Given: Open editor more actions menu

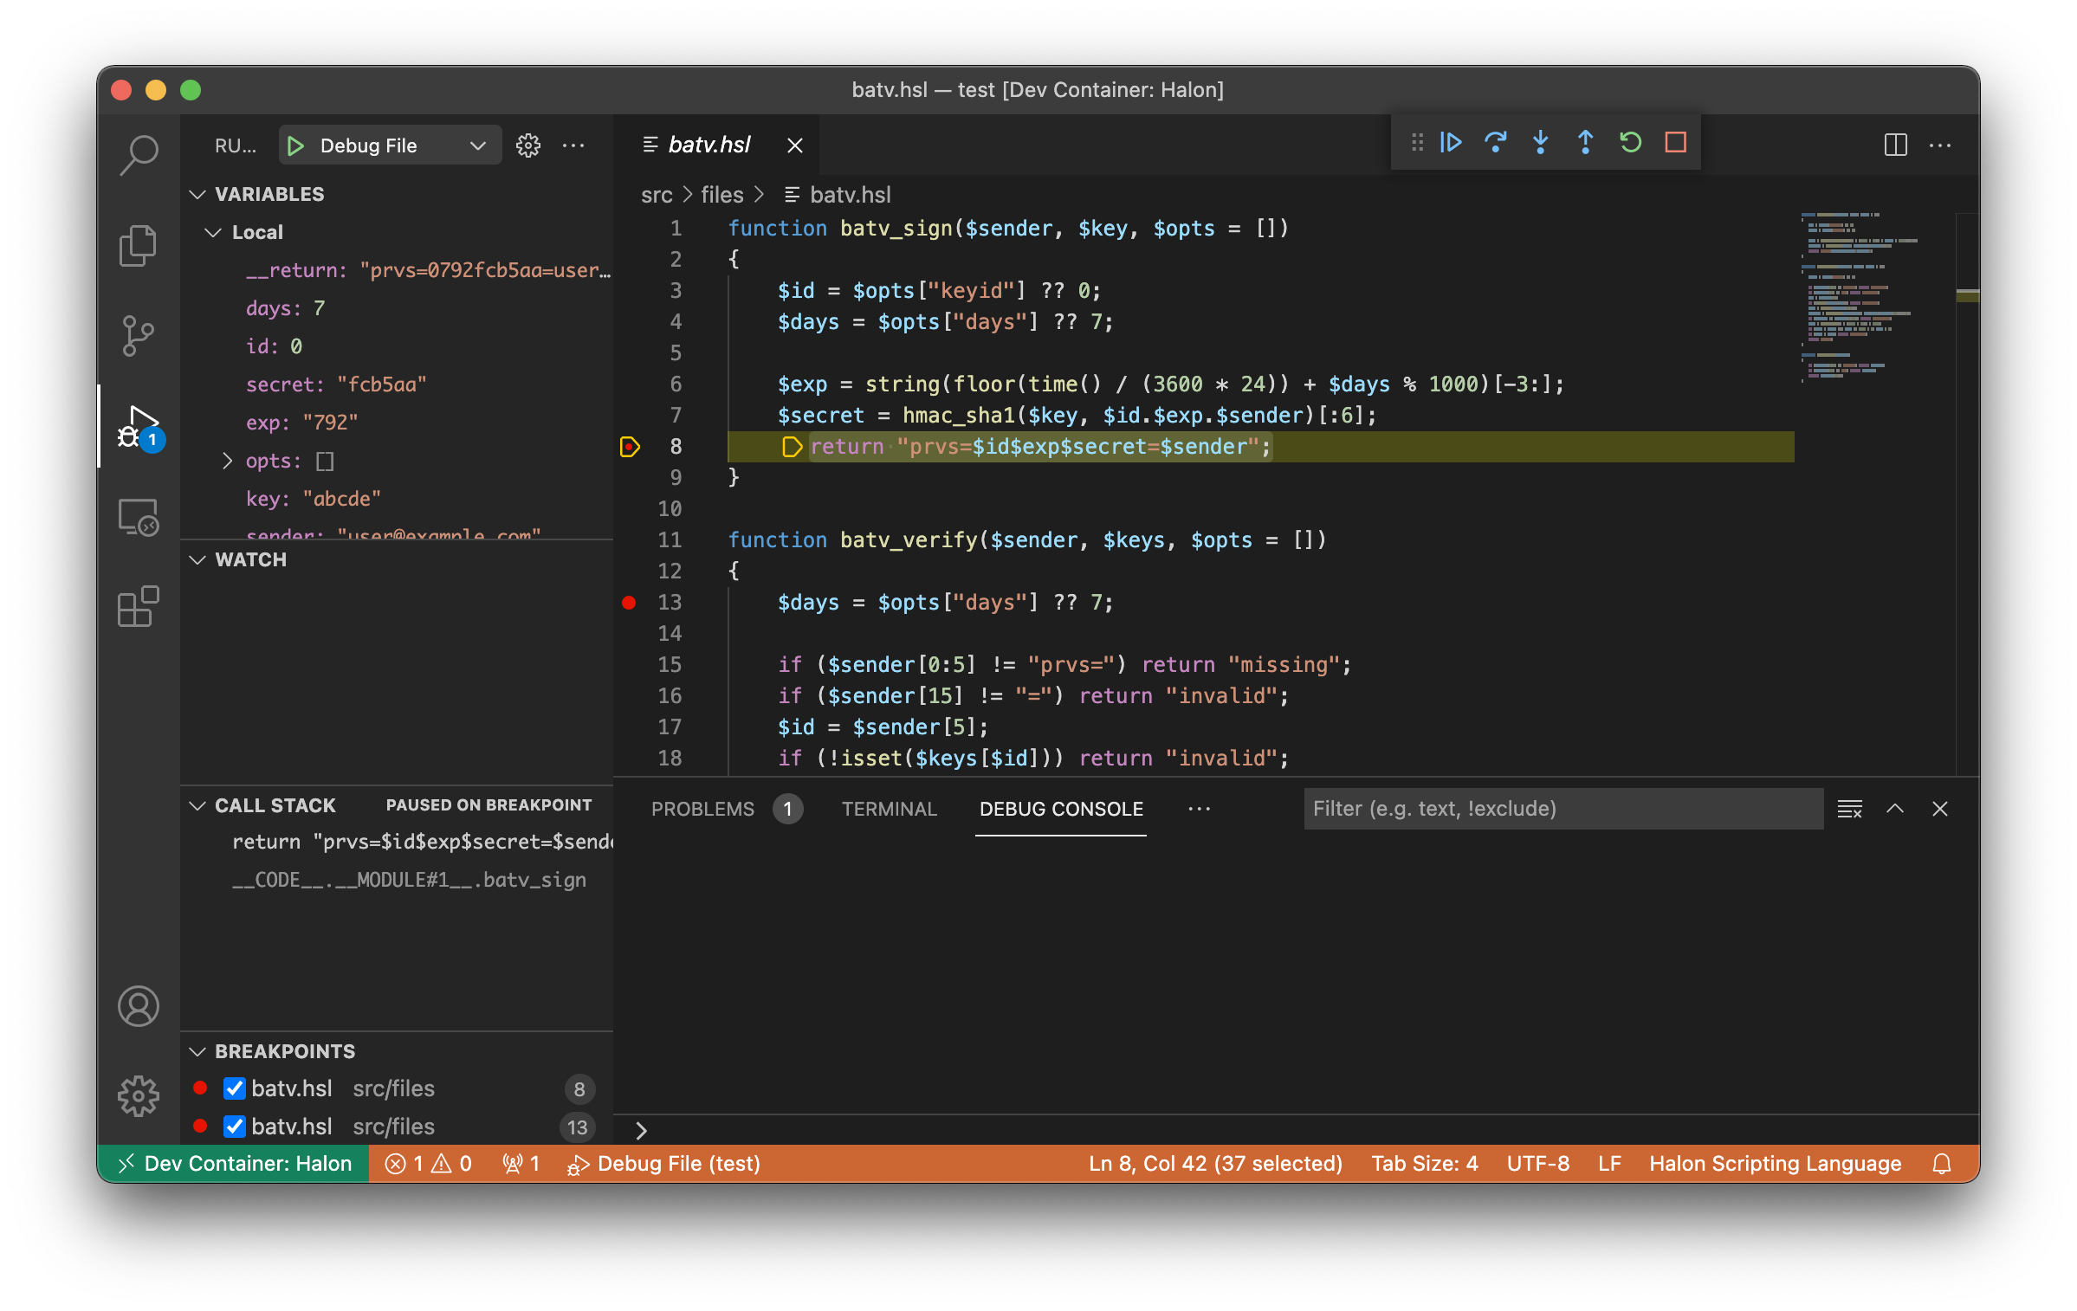Looking at the screenshot, I should pyautogui.click(x=1940, y=145).
